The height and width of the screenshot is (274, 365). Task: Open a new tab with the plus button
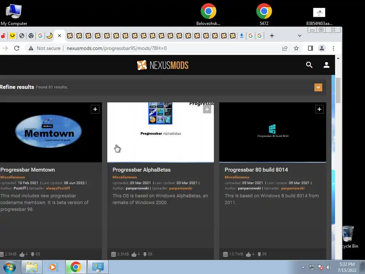pos(272,36)
